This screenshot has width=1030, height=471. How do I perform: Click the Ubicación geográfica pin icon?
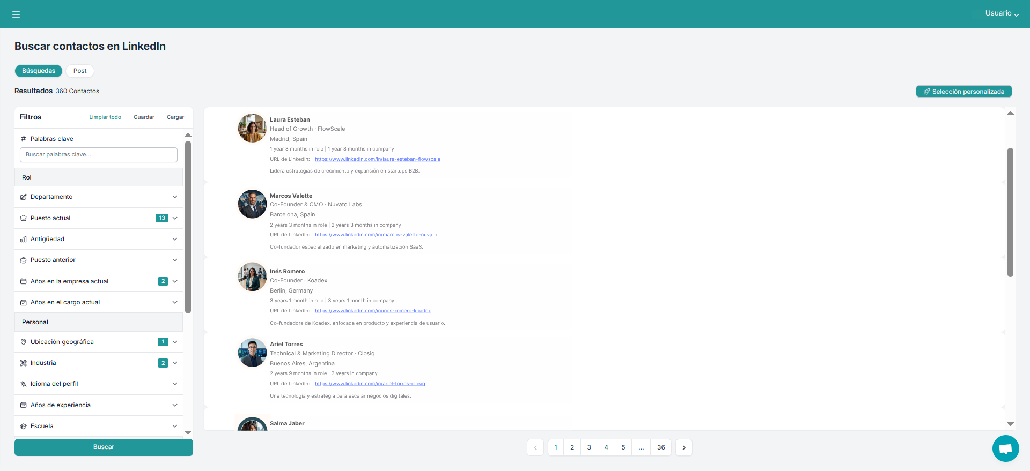[24, 342]
